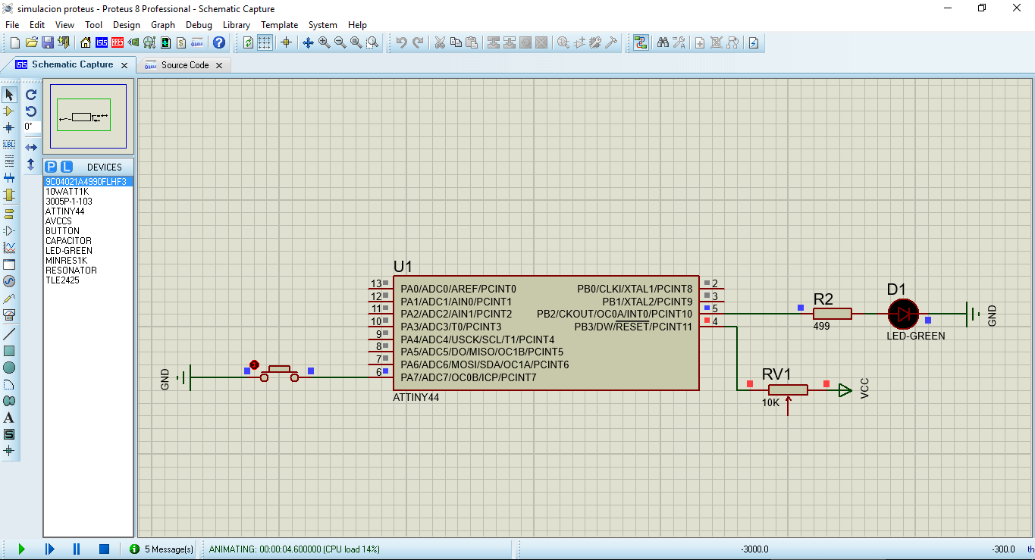Click the L library manage button
The height and width of the screenshot is (560, 1035).
pos(67,167)
